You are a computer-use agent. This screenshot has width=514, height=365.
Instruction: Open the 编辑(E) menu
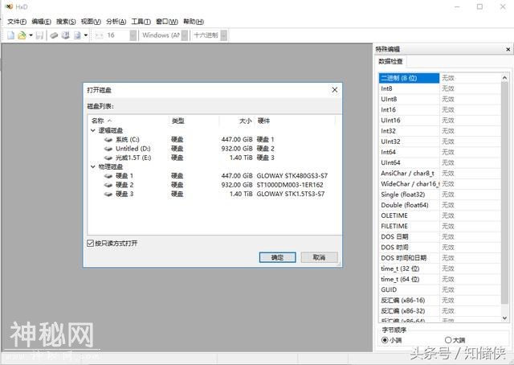click(x=41, y=22)
